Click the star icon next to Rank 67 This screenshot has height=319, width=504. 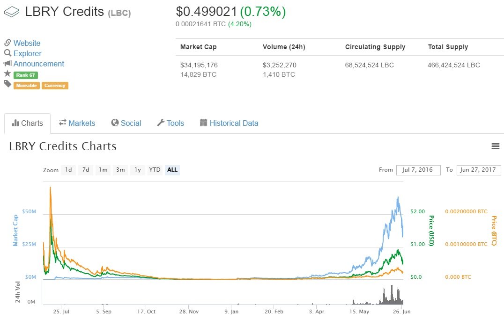point(7,73)
